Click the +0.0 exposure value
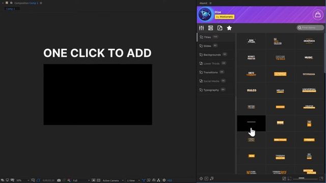The image size is (326, 183). (x=170, y=180)
